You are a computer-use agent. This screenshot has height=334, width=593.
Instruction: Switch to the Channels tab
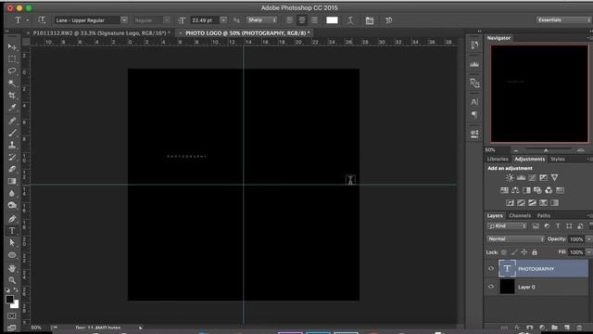coord(520,215)
